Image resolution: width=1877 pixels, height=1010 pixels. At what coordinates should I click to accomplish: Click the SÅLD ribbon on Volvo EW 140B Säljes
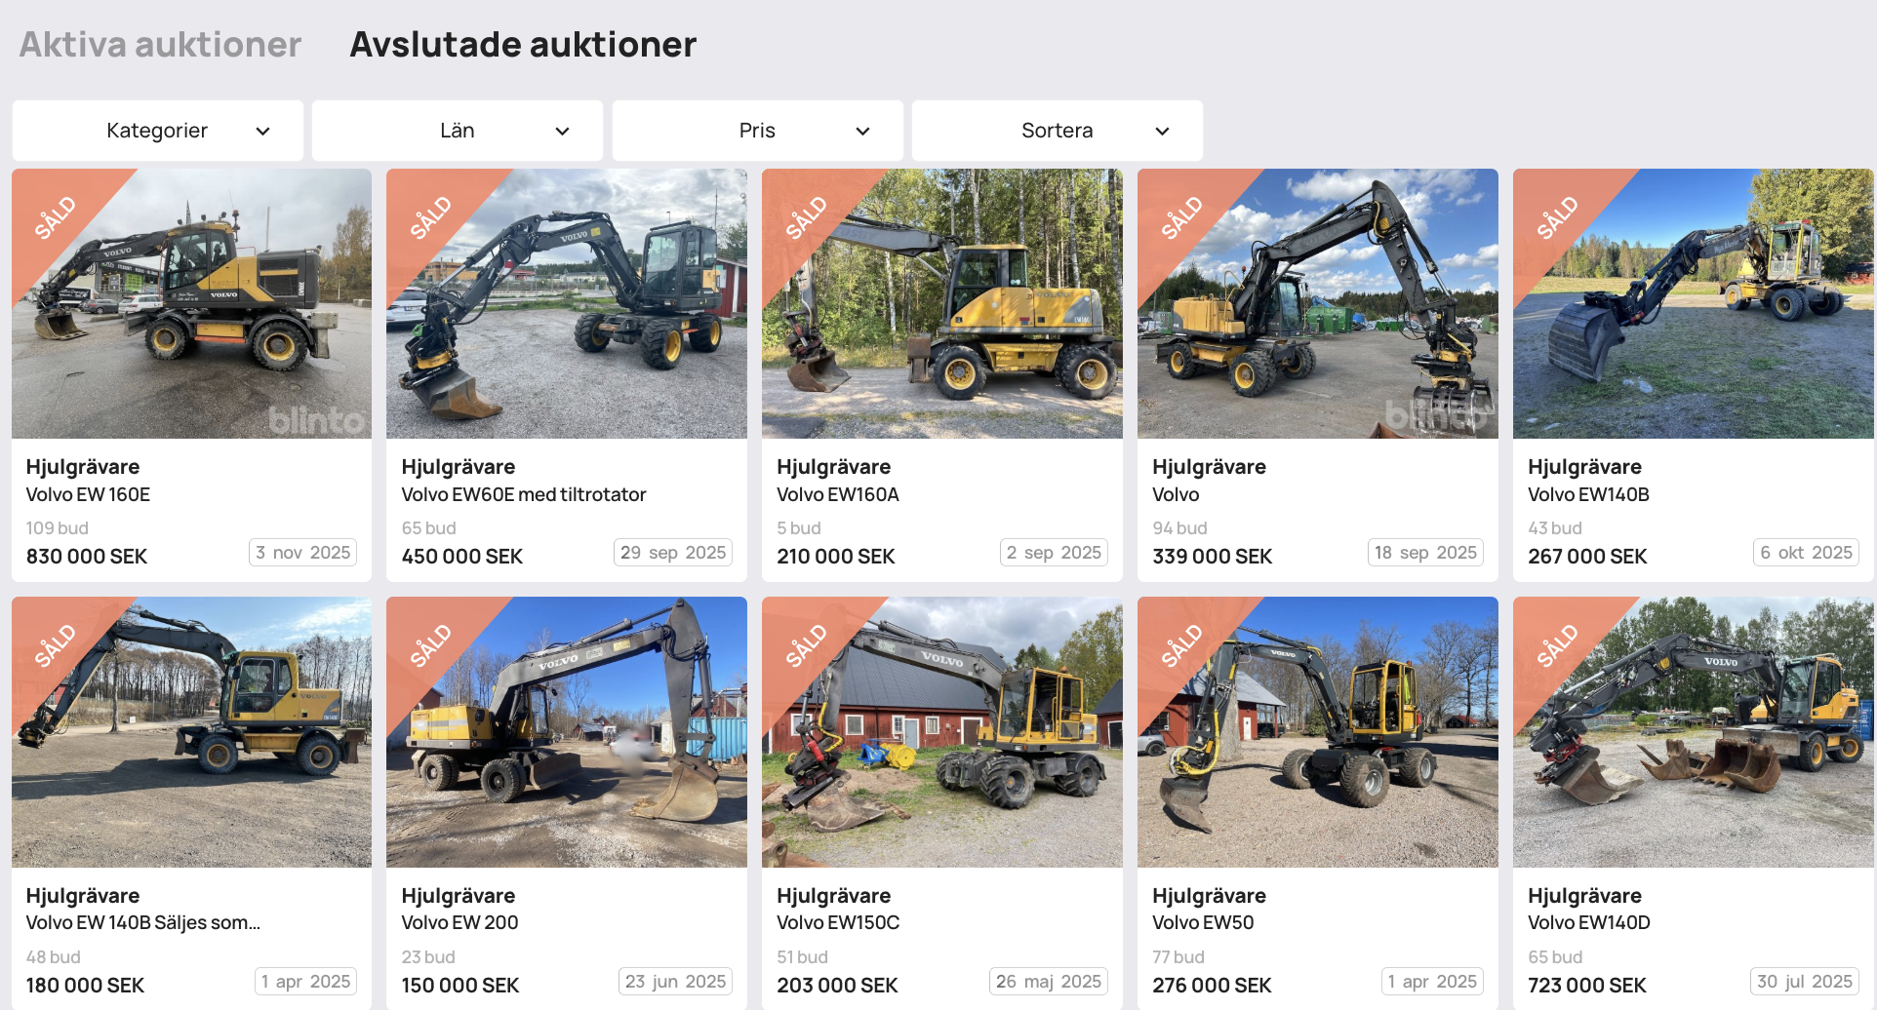(55, 645)
